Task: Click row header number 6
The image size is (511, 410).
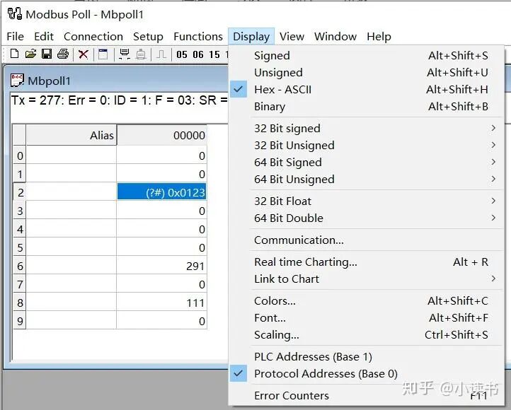Action: click(x=20, y=266)
